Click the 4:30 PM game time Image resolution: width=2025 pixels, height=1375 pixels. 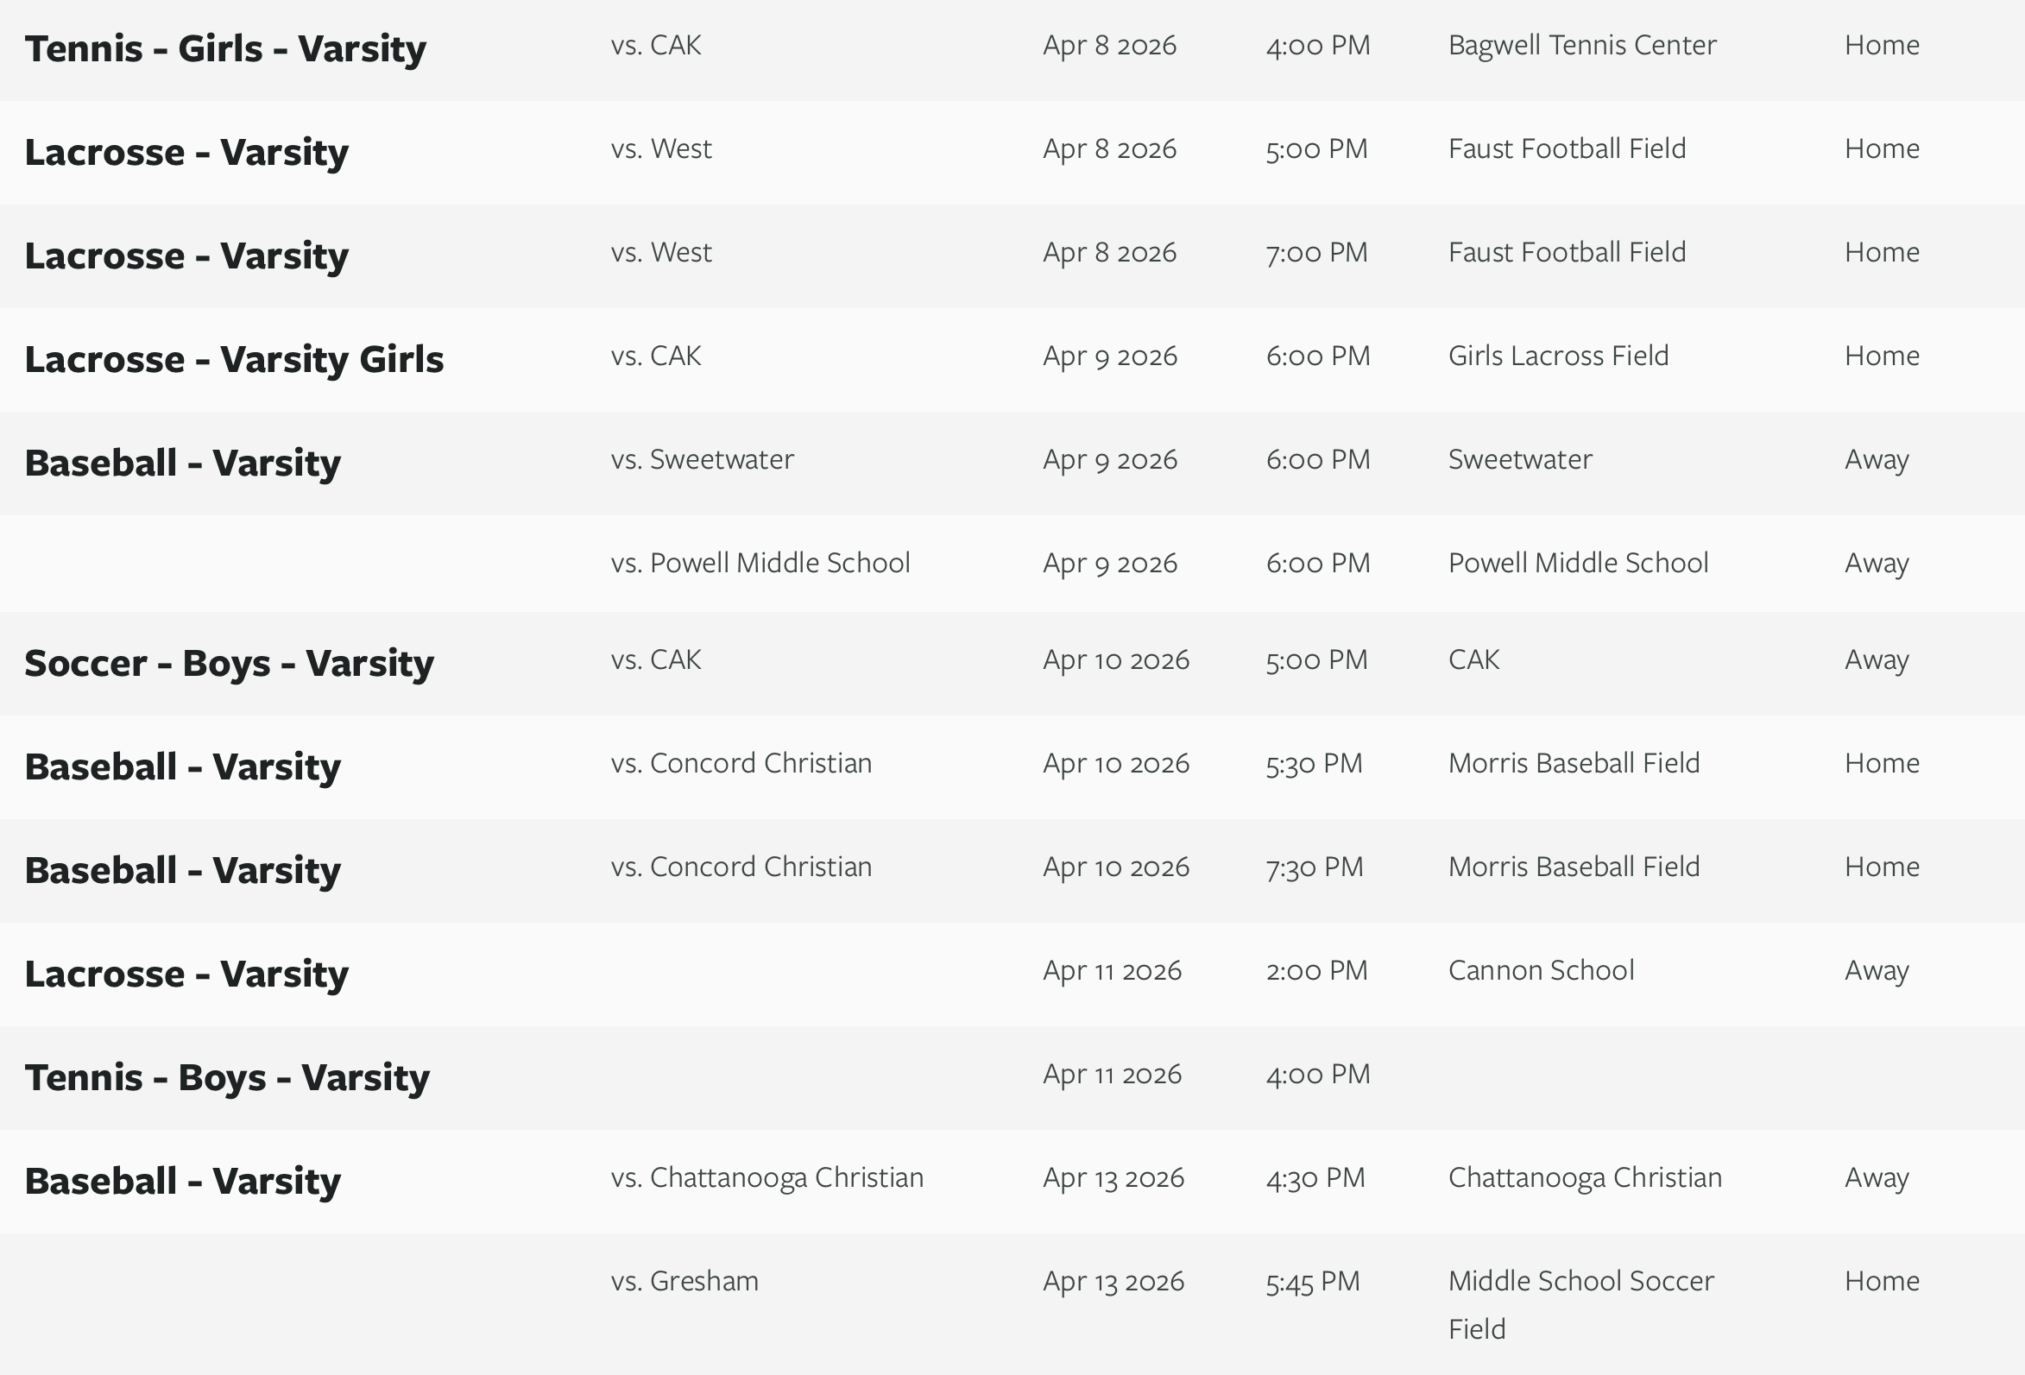pyautogui.click(x=1315, y=1177)
